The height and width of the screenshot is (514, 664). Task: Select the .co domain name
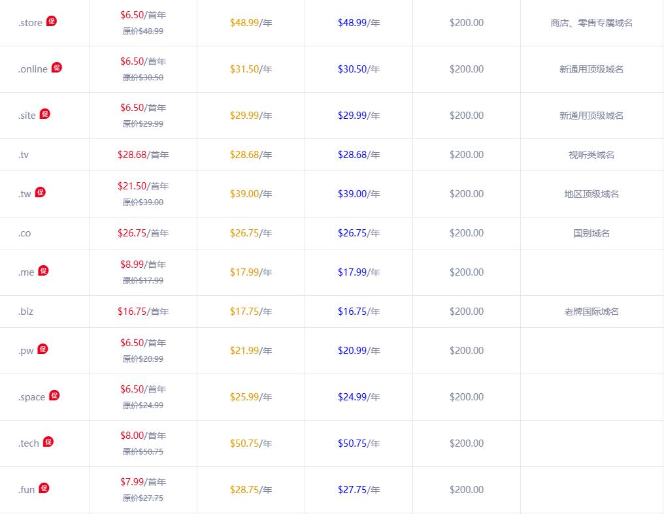click(x=24, y=233)
